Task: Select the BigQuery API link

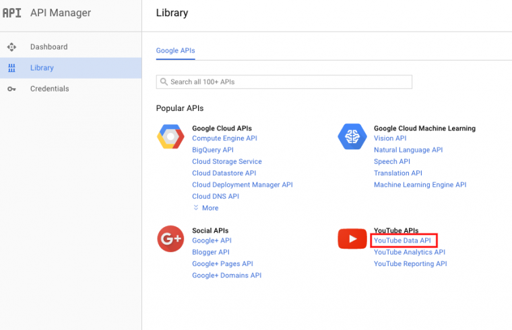Action: click(x=213, y=150)
